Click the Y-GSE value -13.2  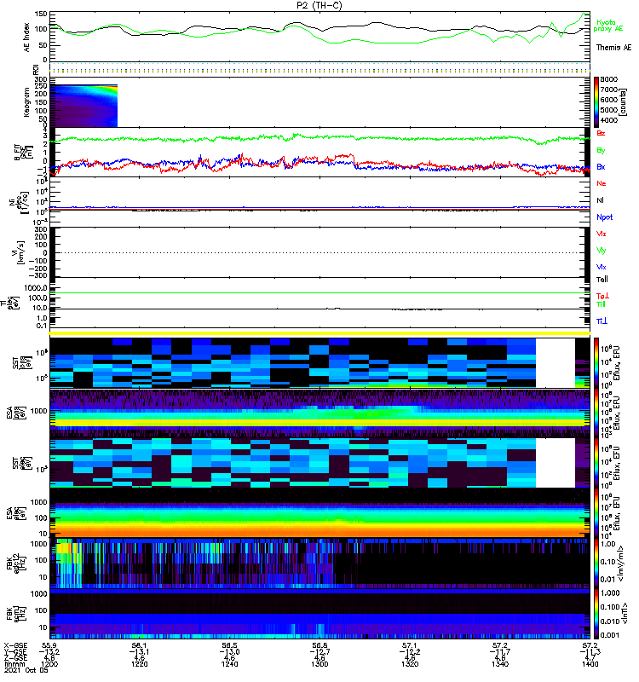pyautogui.click(x=49, y=651)
